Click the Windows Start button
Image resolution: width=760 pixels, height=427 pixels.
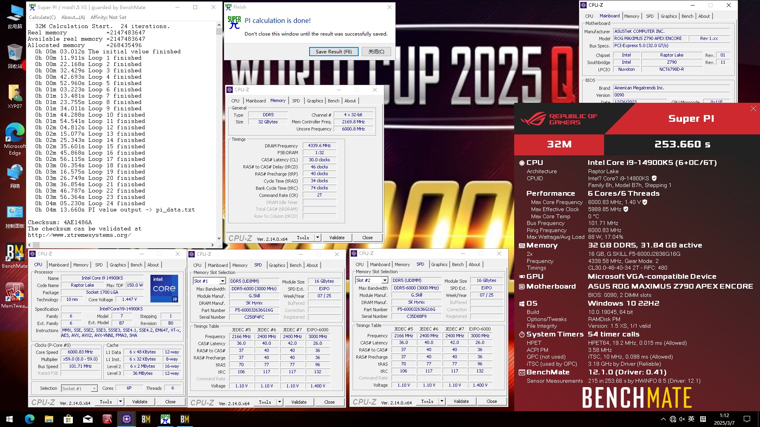pyautogui.click(x=9, y=419)
